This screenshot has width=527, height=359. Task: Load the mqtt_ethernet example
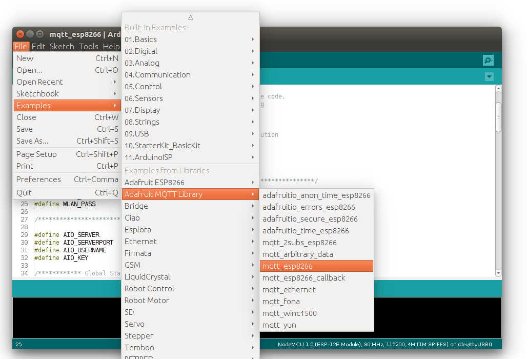pyautogui.click(x=317, y=289)
